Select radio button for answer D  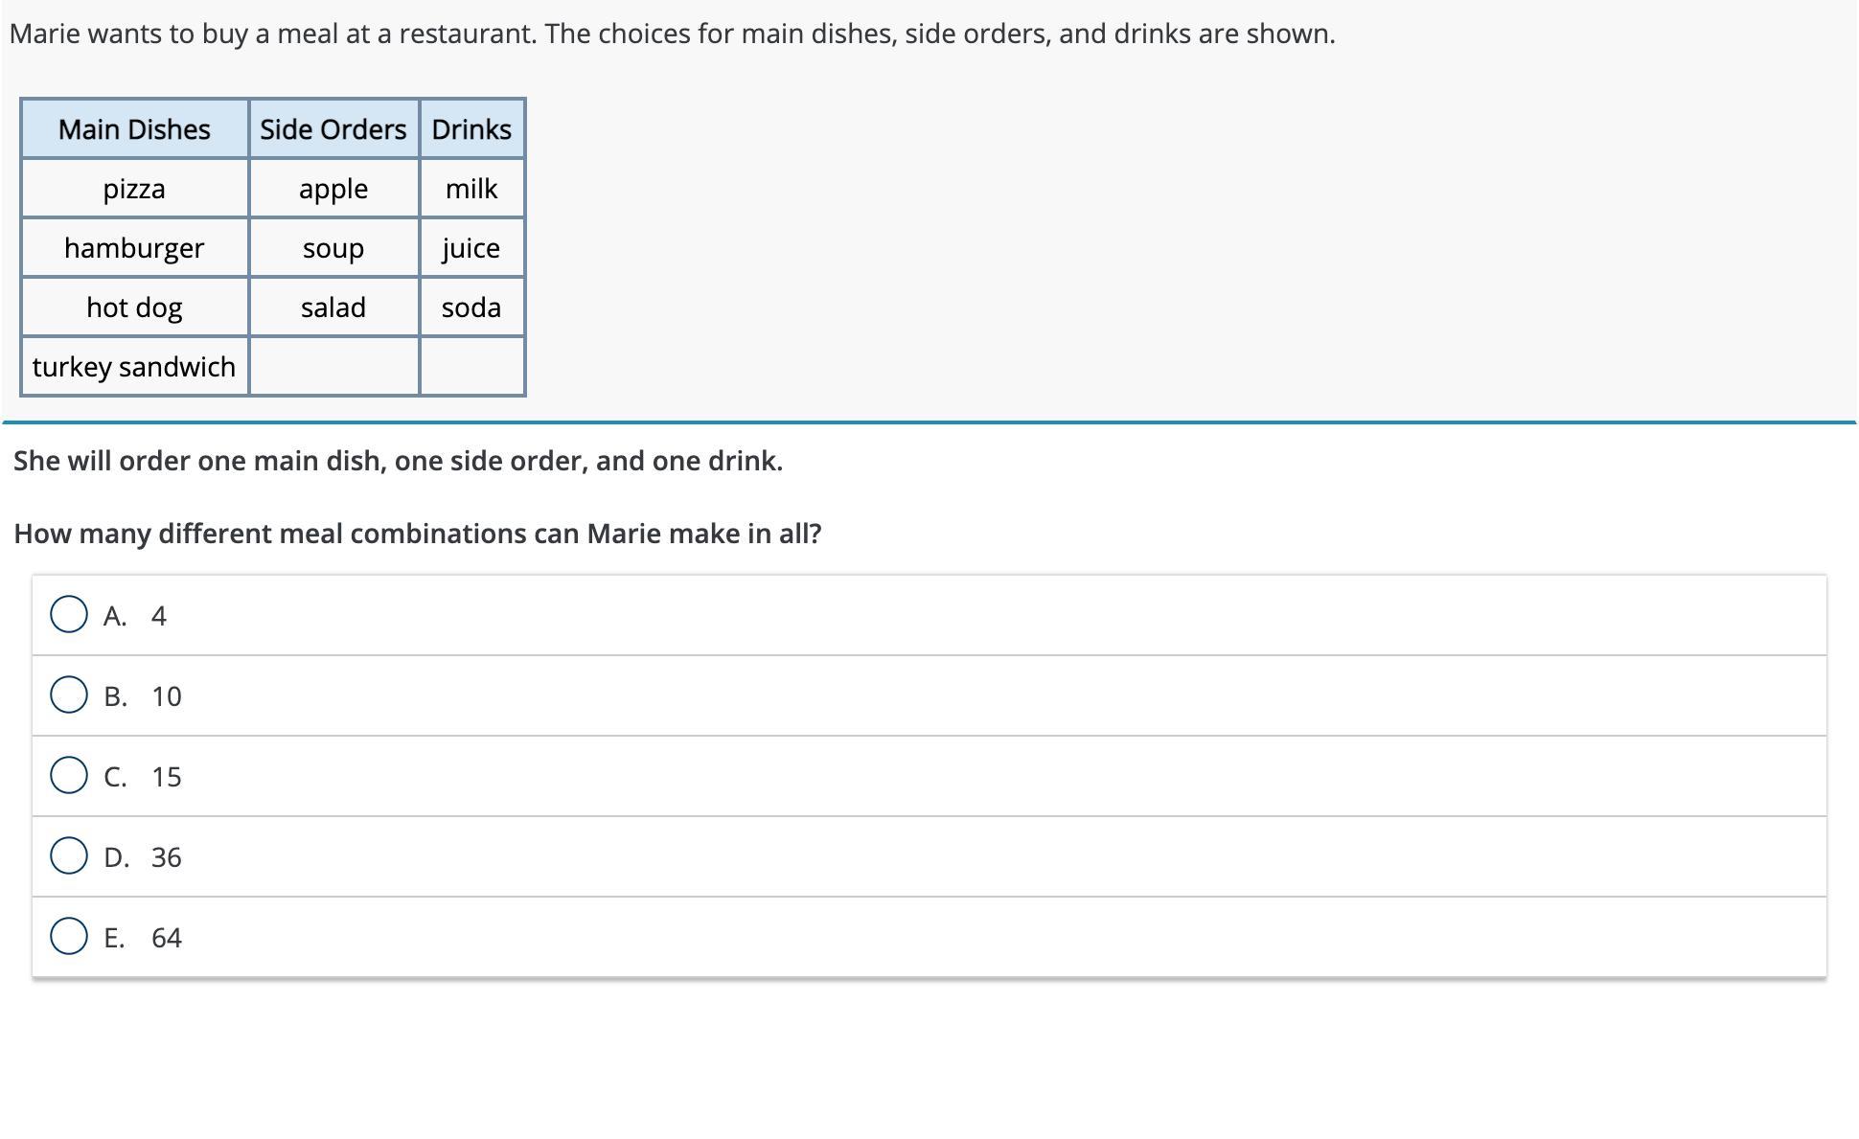click(x=69, y=856)
